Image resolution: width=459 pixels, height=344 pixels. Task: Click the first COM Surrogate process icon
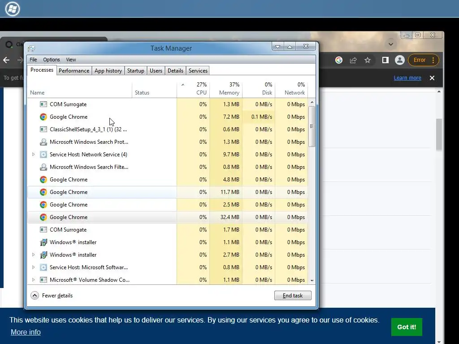[x=43, y=104]
